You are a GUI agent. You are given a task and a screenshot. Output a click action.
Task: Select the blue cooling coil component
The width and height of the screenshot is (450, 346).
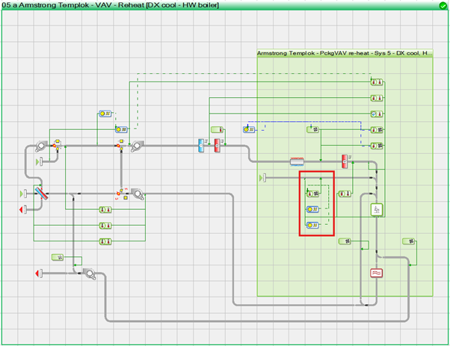201,145
